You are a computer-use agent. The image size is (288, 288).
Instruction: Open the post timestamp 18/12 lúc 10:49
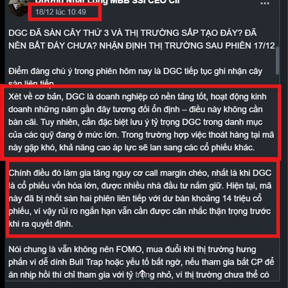click(x=60, y=12)
